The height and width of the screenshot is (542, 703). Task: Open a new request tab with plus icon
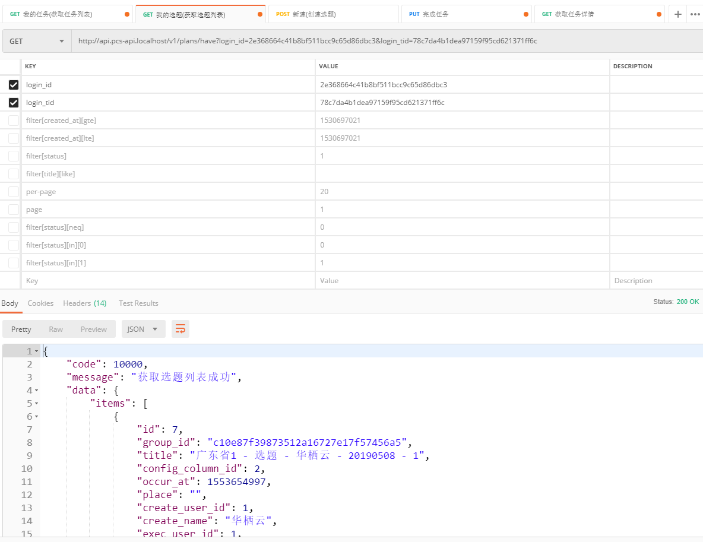coord(678,14)
